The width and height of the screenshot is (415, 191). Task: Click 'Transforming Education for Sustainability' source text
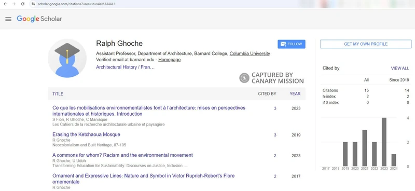click(x=120, y=166)
